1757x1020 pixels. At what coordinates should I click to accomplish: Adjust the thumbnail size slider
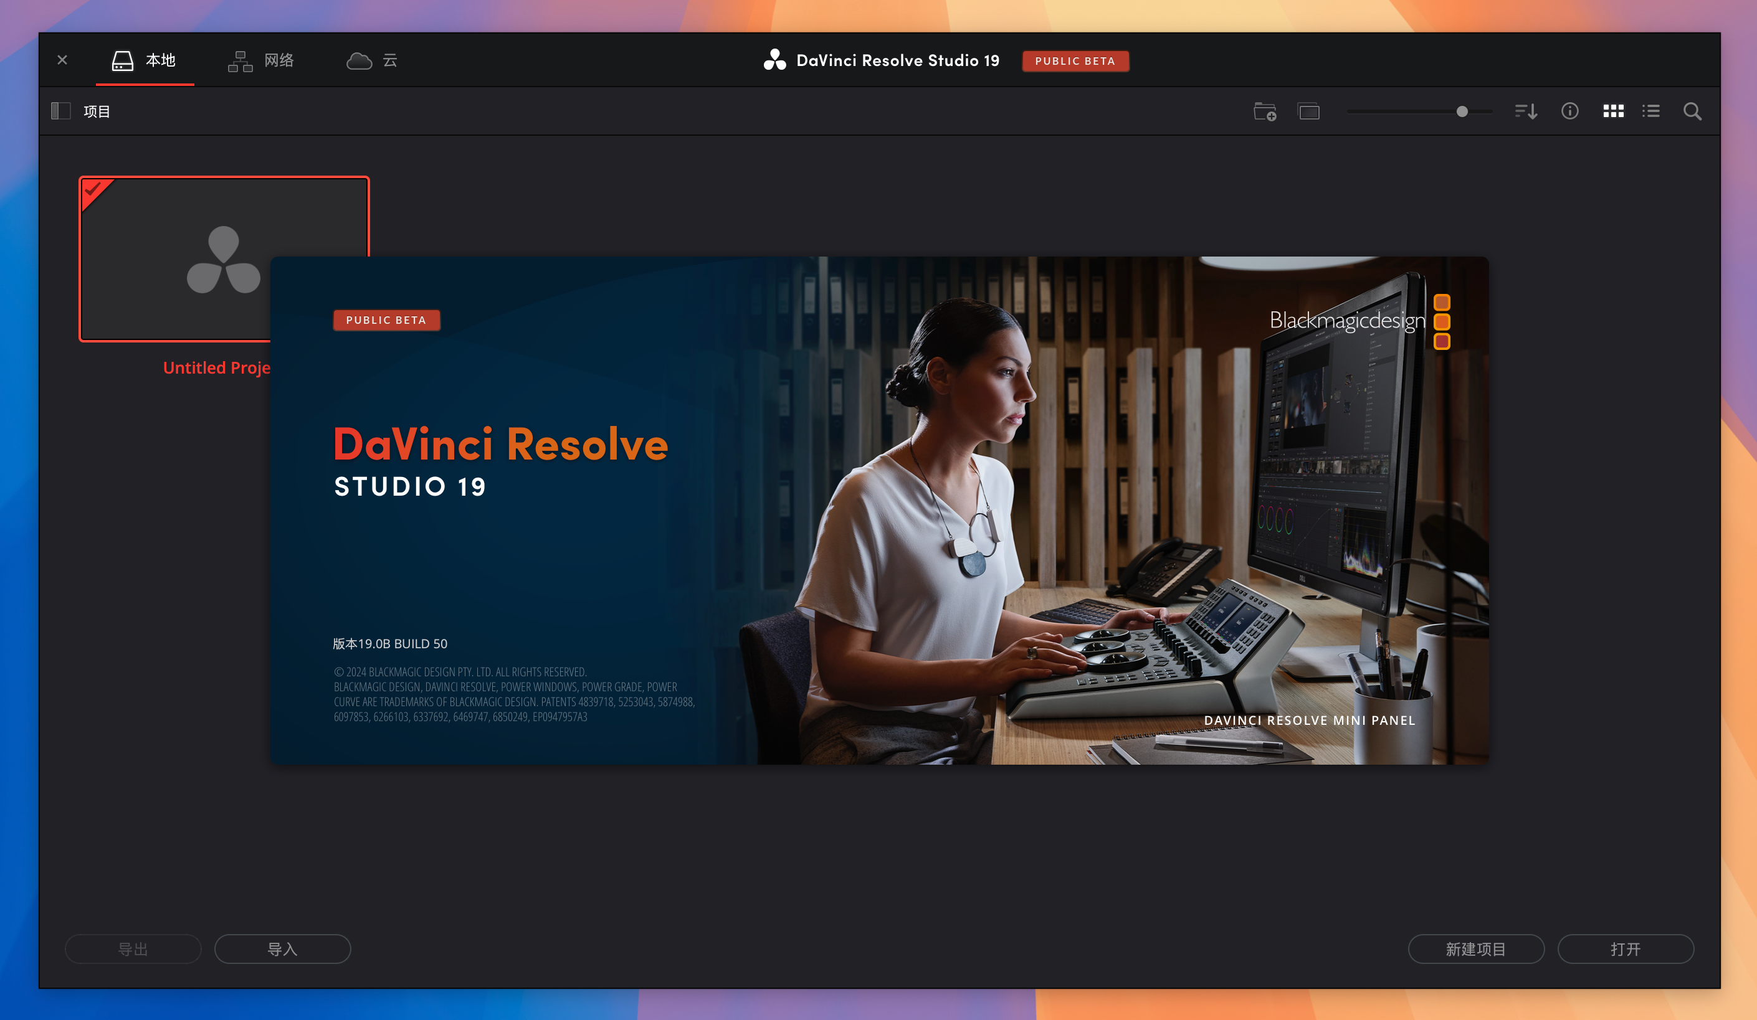1462,111
